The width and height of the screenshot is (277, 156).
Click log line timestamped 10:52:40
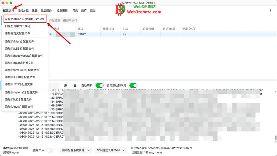[x=41, y=137]
